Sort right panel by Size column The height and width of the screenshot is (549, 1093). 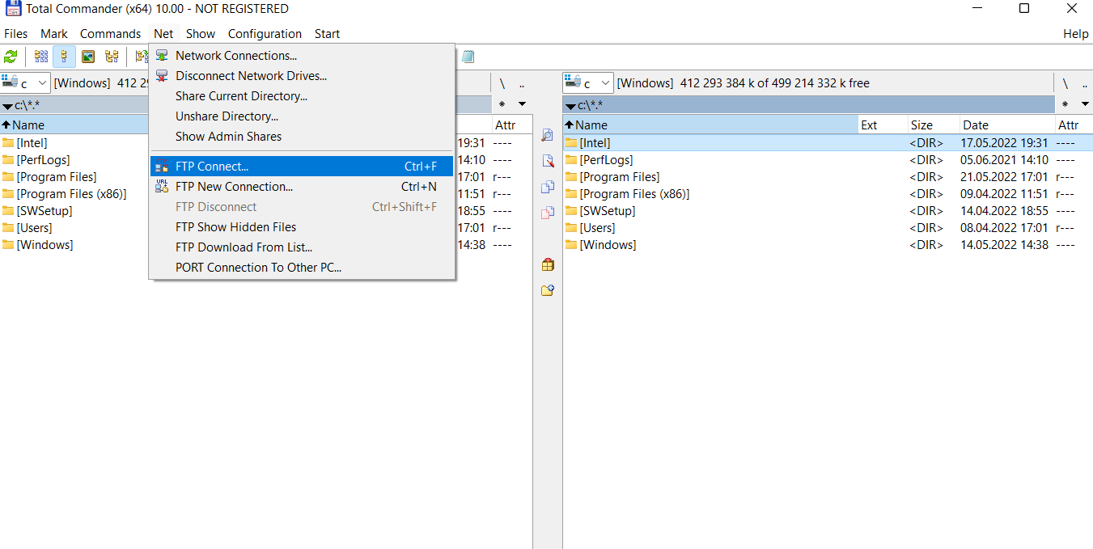933,125
